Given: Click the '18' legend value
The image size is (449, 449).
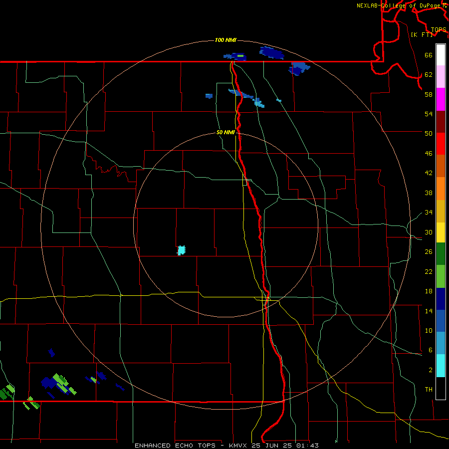Looking at the screenshot, I should coord(429,291).
